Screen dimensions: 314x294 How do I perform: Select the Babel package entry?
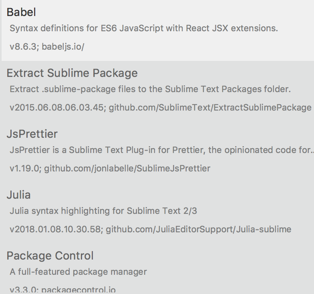coord(21,12)
